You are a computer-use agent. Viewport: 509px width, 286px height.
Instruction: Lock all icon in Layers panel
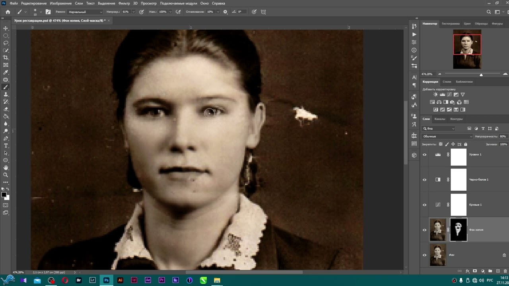pyautogui.click(x=465, y=144)
